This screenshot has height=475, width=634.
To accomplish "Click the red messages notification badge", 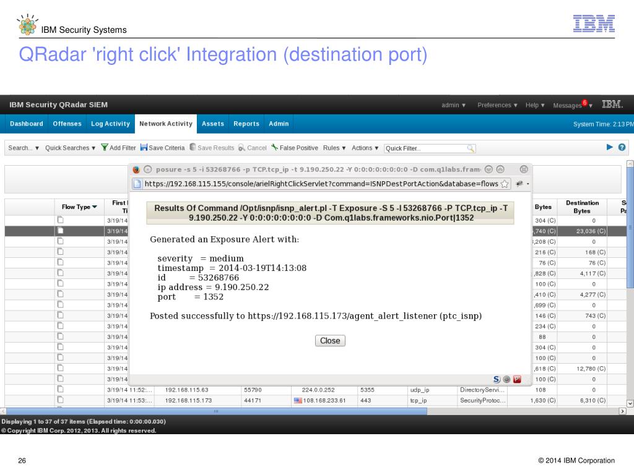I will [584, 103].
